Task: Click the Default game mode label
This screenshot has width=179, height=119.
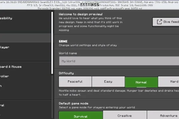Action: tap(73, 104)
